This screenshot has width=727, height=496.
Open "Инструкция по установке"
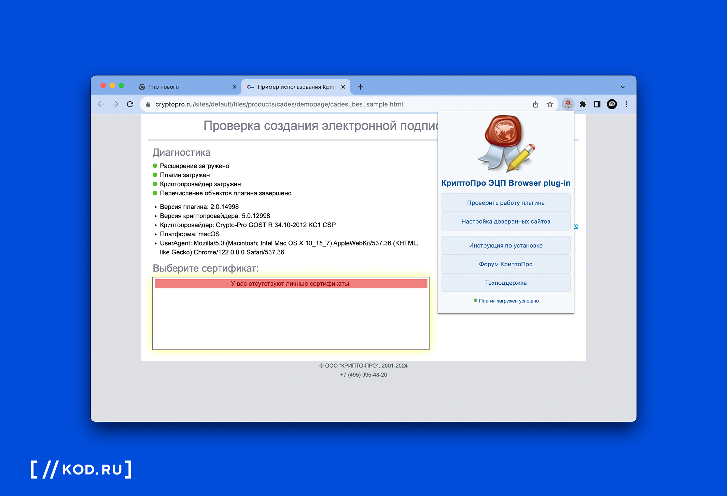(505, 245)
